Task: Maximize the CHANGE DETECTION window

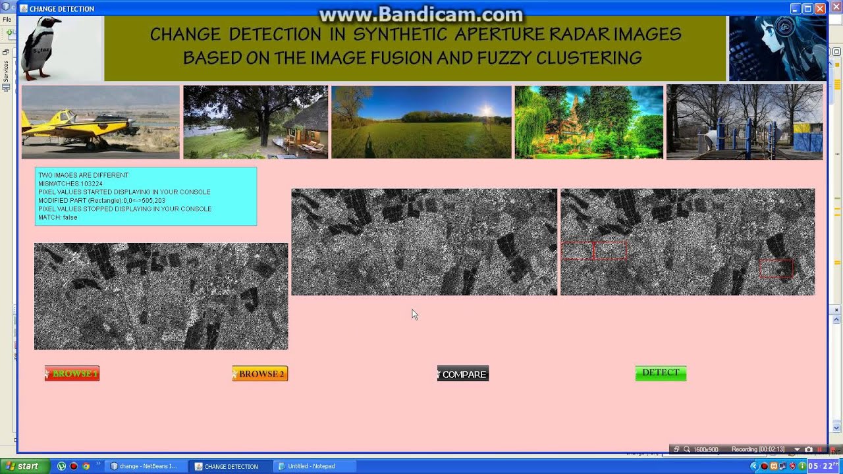Action: [807, 9]
